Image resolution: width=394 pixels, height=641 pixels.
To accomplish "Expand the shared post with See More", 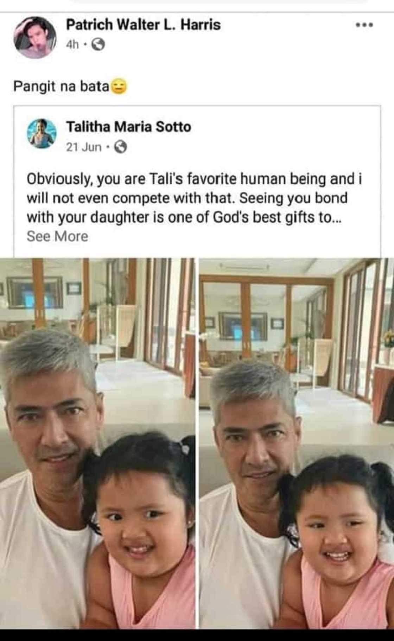I will click(x=57, y=236).
